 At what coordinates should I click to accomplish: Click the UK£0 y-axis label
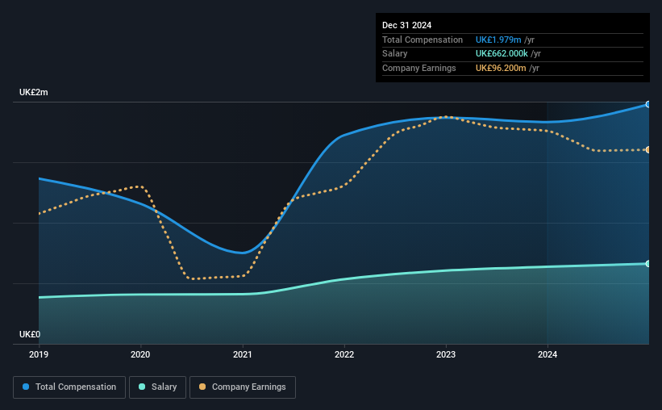tap(30, 334)
